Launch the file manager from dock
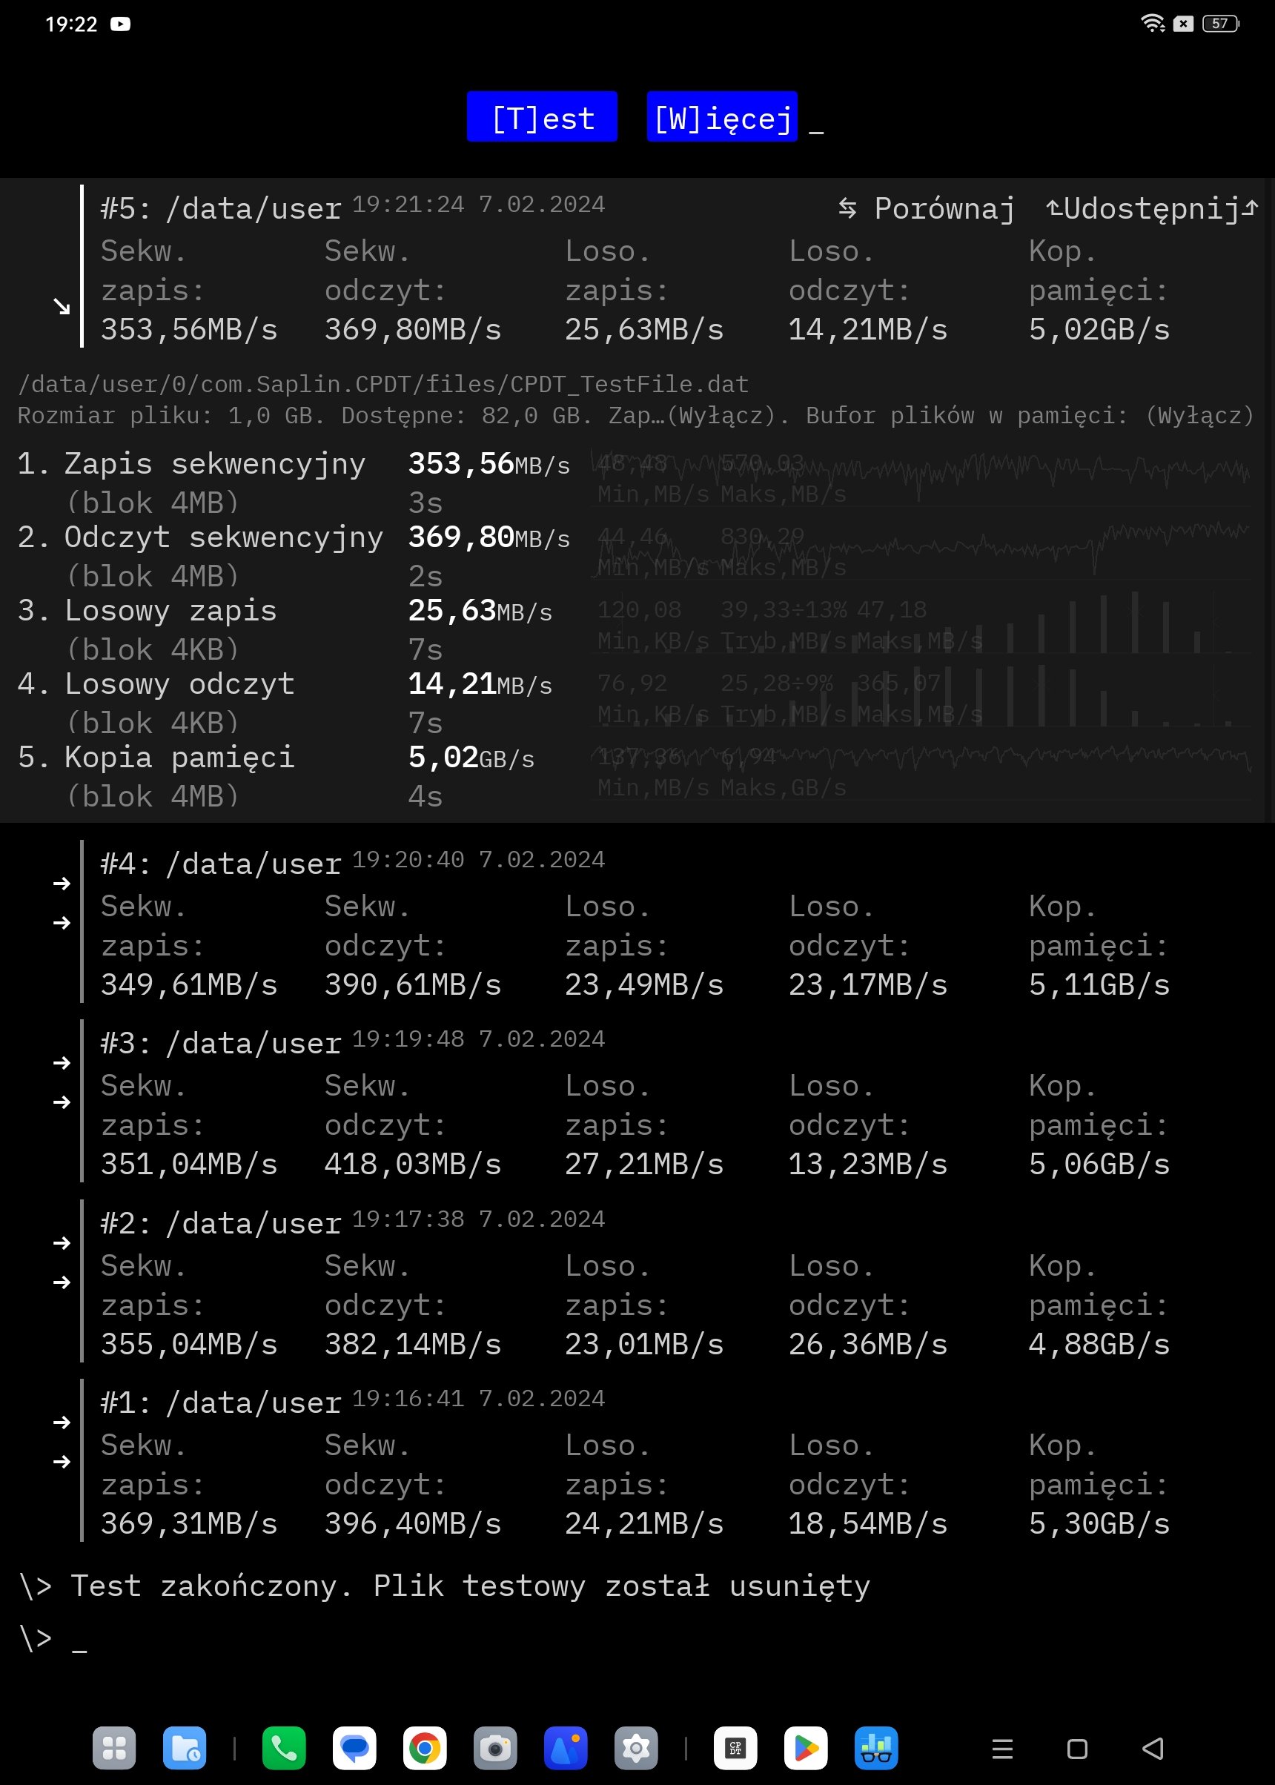This screenshot has width=1275, height=1785. [x=185, y=1747]
